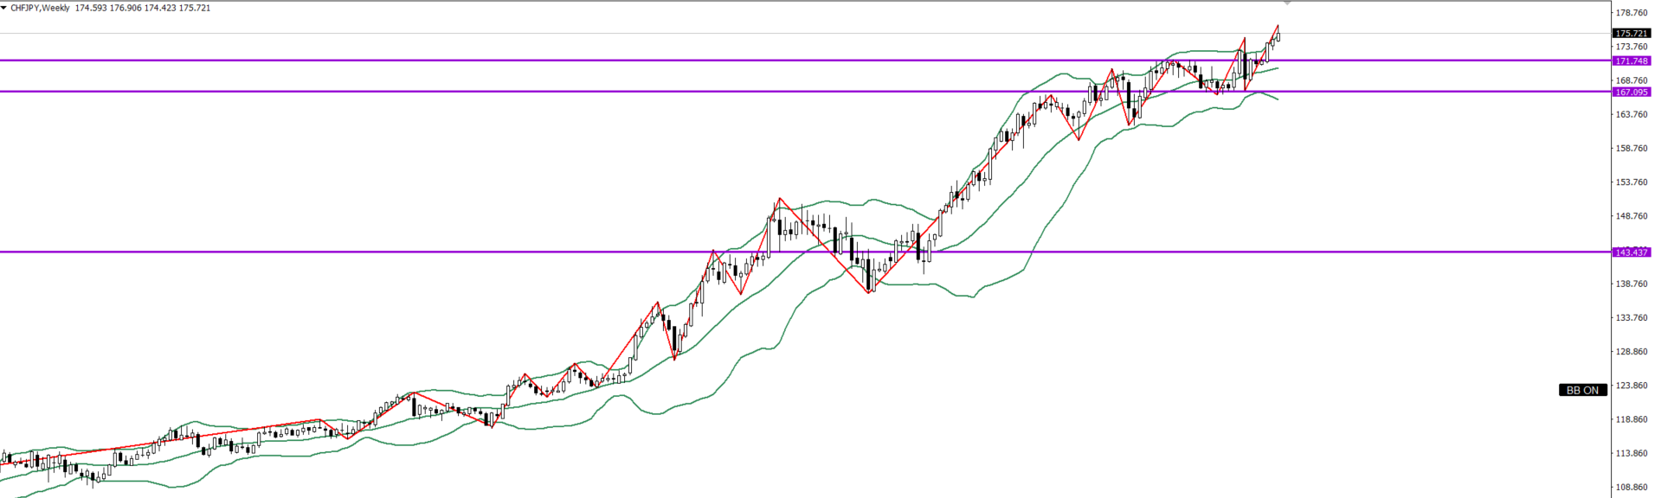Open the one-click trading arrow beside CHFJPY
1655x498 pixels.
pos(4,8)
